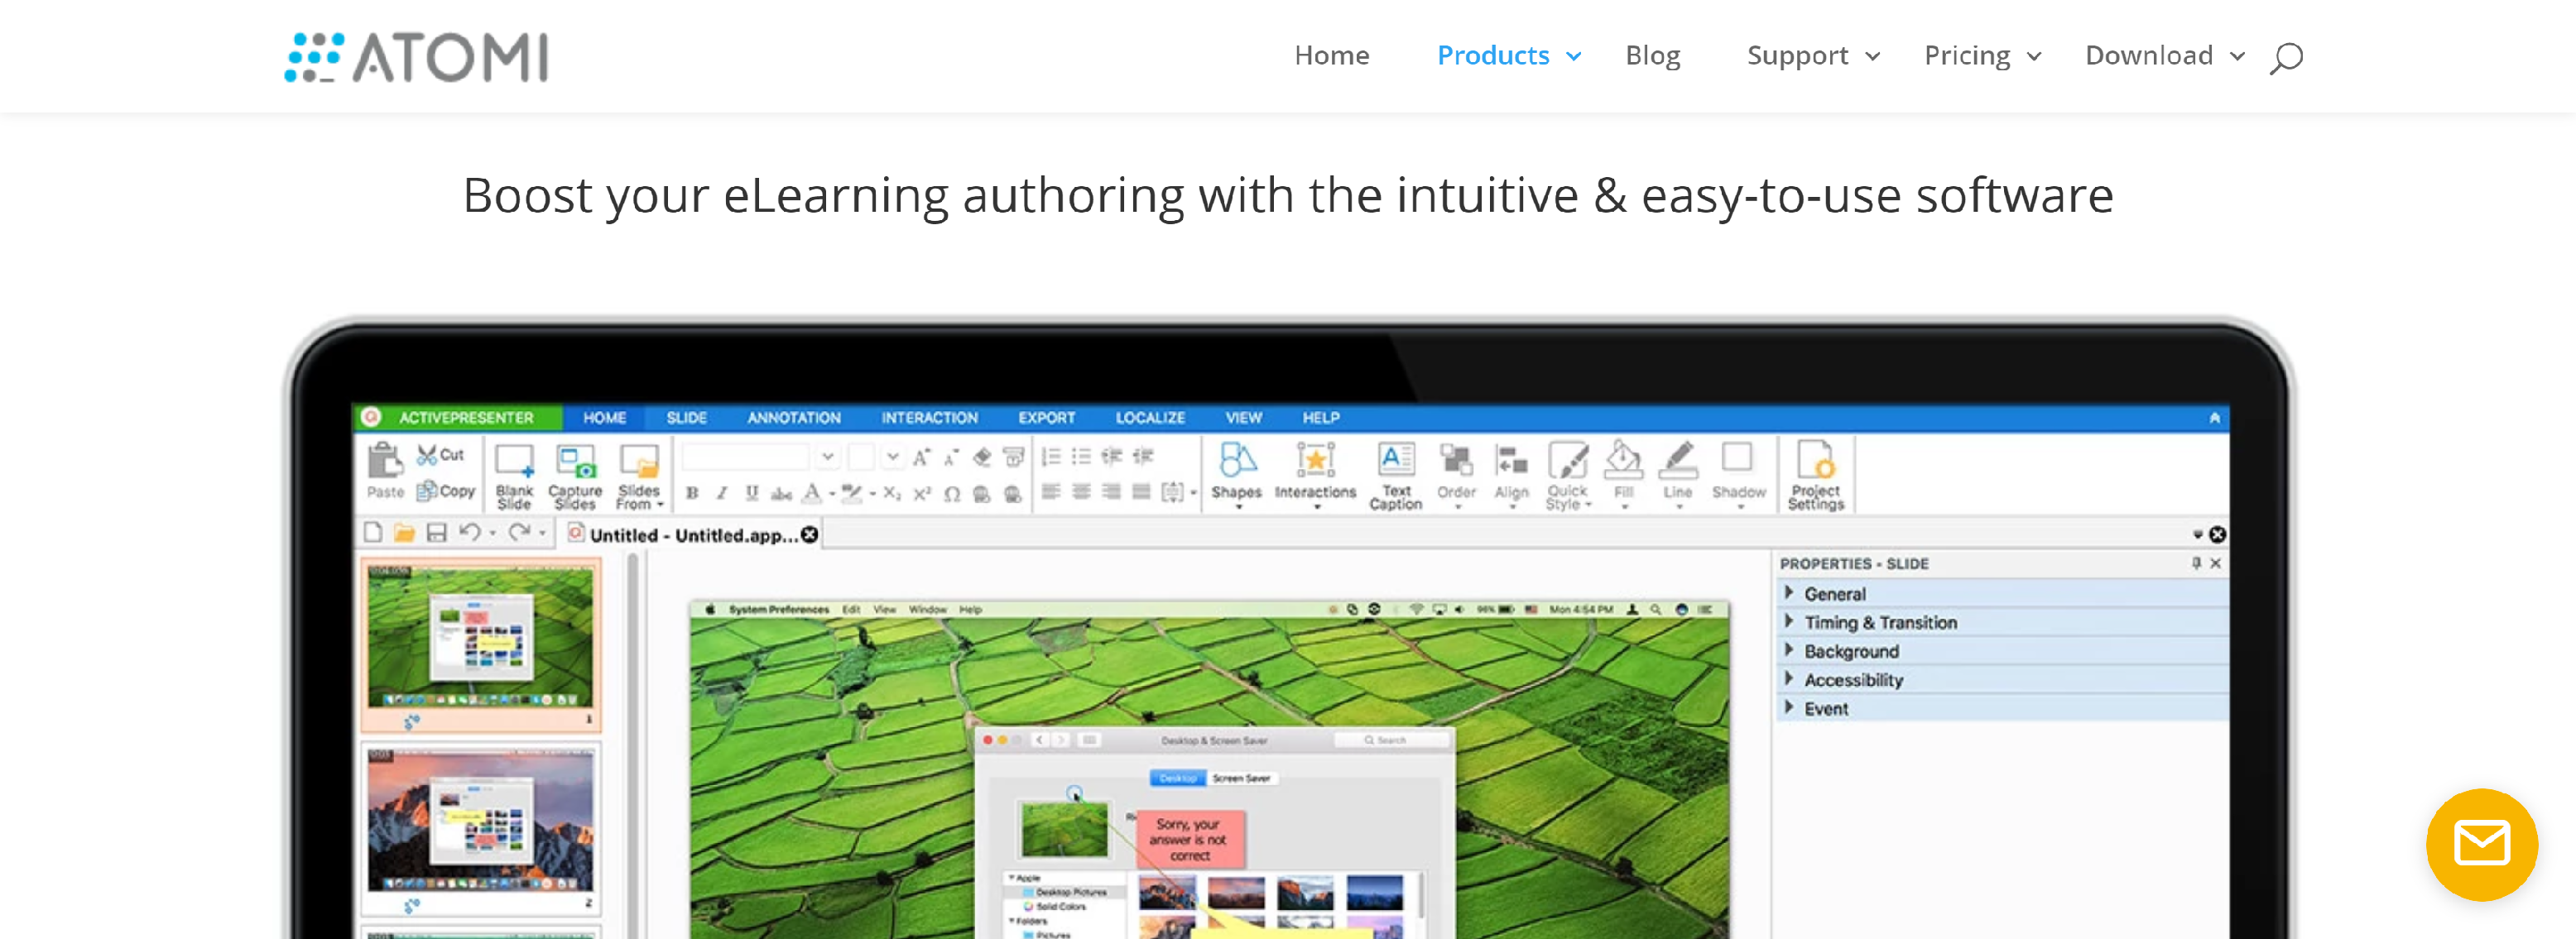Image resolution: width=2576 pixels, height=939 pixels.
Task: Switch to the INTERACTION ribbon tab
Action: click(929, 418)
